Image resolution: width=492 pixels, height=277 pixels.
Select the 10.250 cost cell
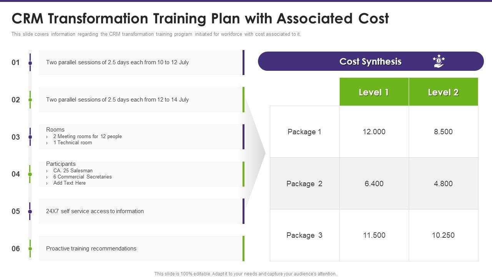pyautogui.click(x=443, y=235)
